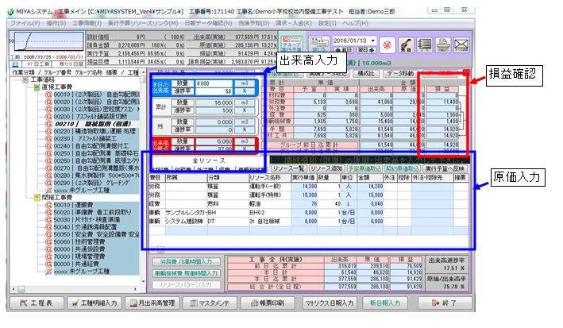The height and width of the screenshot is (328, 563).
Task: Open 月出来高管理 from the bottom bar
Action: (152, 303)
